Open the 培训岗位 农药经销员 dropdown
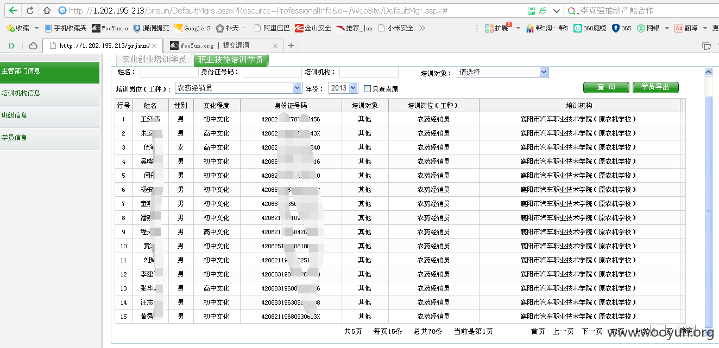 (x=238, y=88)
